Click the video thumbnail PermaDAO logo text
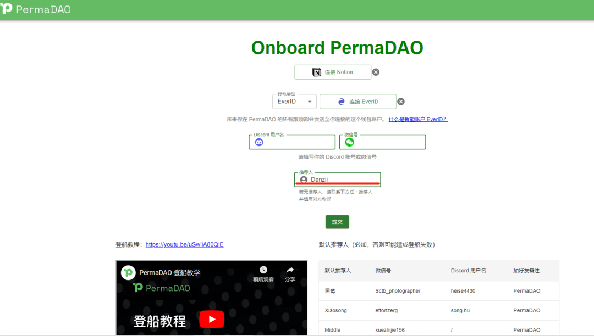This screenshot has height=336, width=594. coord(162,288)
